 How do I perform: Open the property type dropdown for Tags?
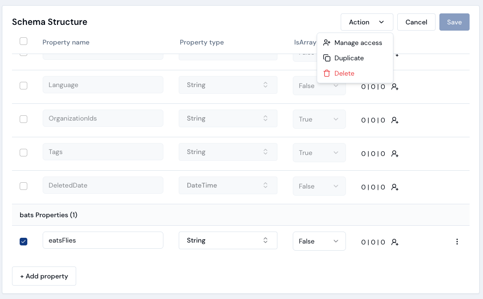(x=228, y=152)
